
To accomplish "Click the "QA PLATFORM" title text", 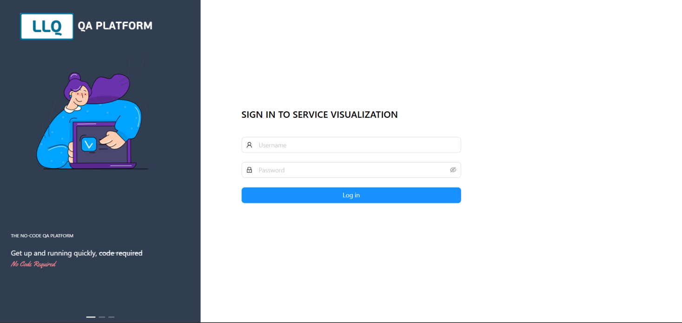I will (x=115, y=26).
